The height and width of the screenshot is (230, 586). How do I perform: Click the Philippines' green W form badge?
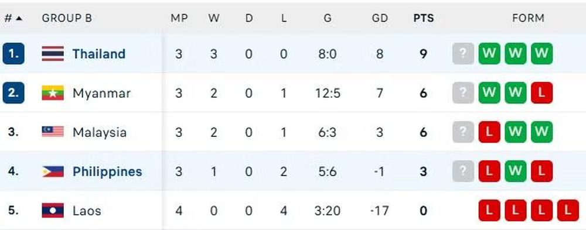(515, 171)
